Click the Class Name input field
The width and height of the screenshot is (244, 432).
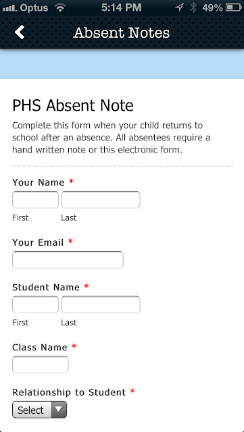[x=41, y=364]
